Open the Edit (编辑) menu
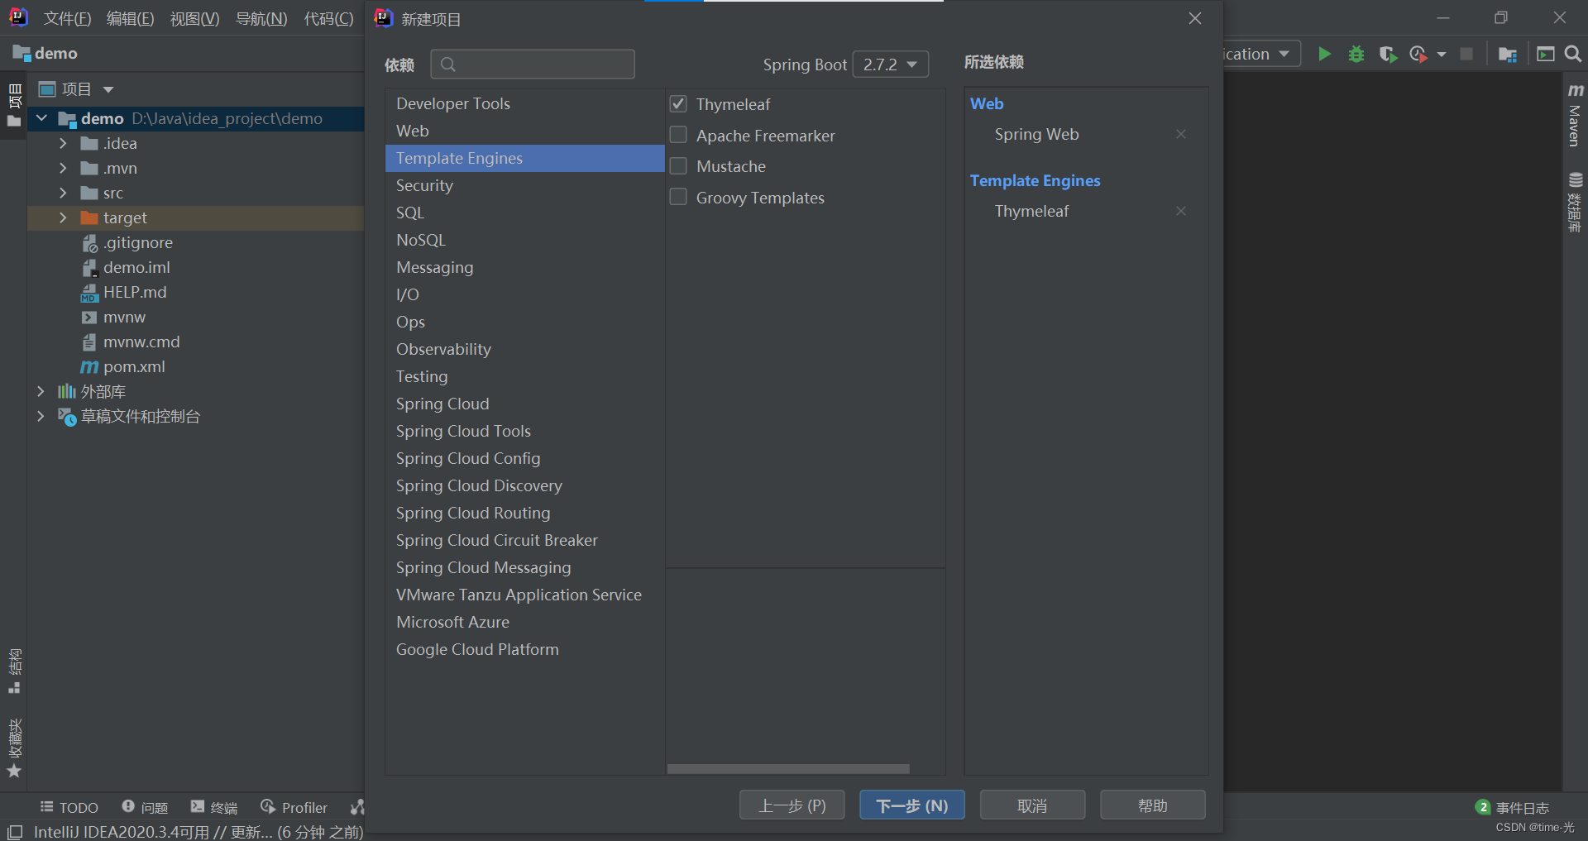The width and height of the screenshot is (1588, 841). click(x=130, y=18)
